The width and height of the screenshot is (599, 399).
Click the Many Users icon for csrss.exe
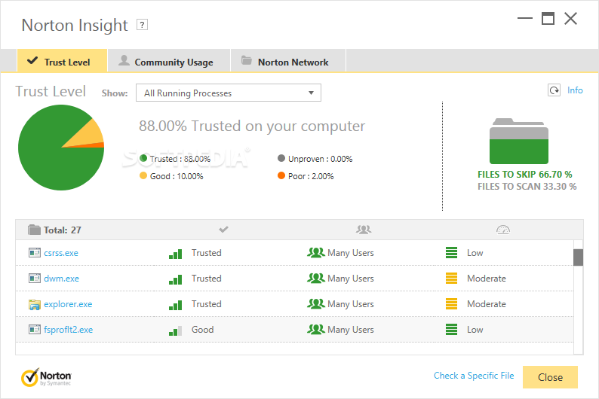[x=316, y=253]
